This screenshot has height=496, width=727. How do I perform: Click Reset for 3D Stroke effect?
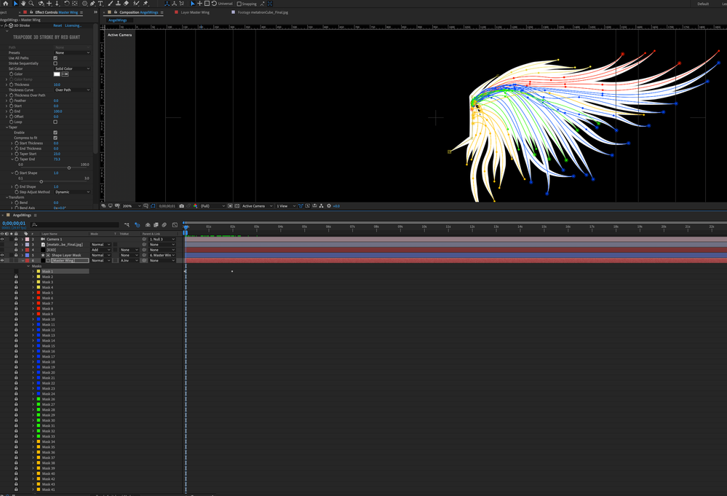point(57,25)
